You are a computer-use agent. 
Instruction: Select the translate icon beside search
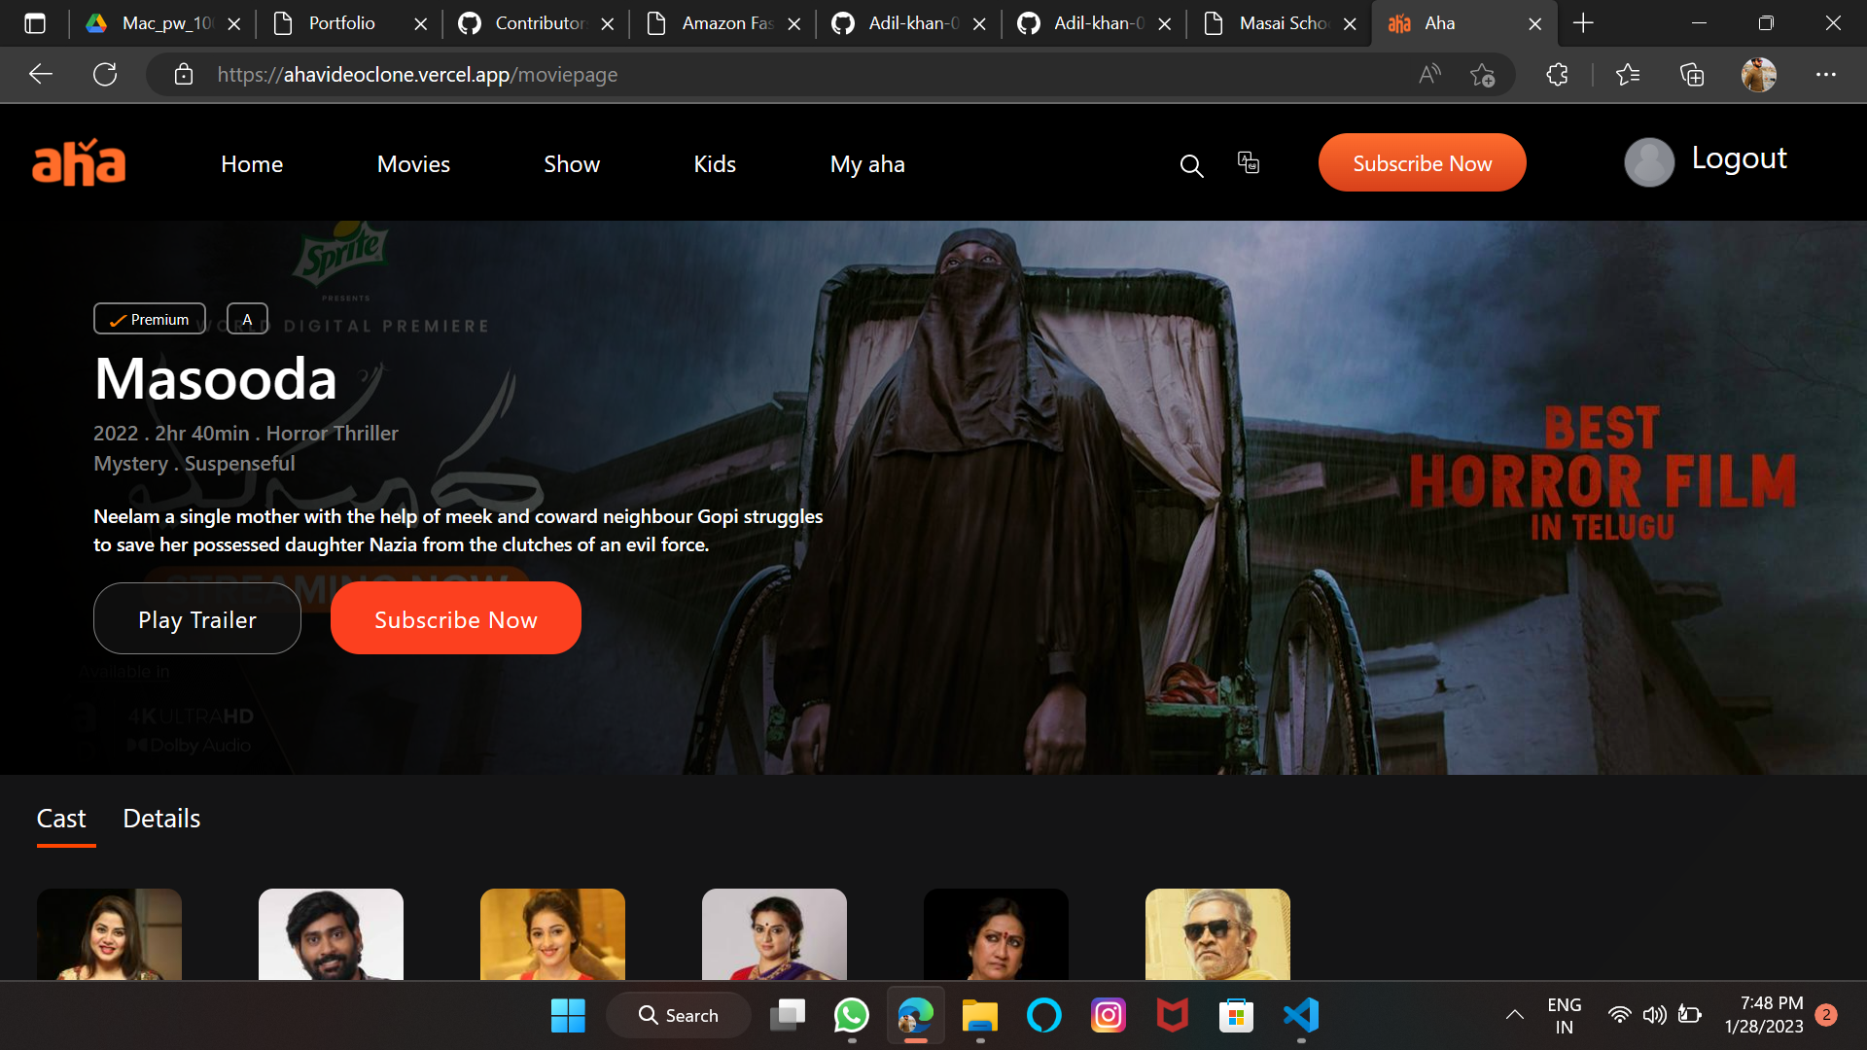point(1248,162)
